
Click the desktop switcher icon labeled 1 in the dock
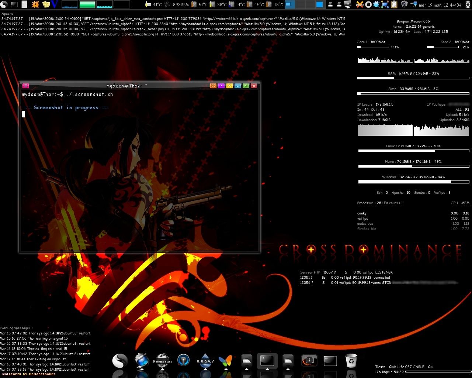(x=309, y=361)
